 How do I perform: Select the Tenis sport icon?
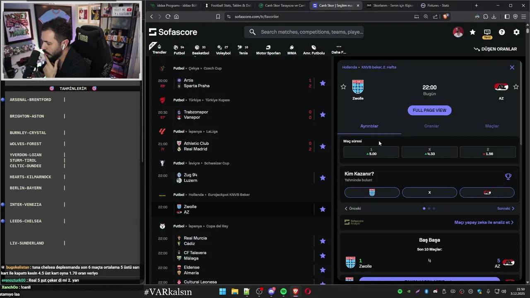coord(243,50)
